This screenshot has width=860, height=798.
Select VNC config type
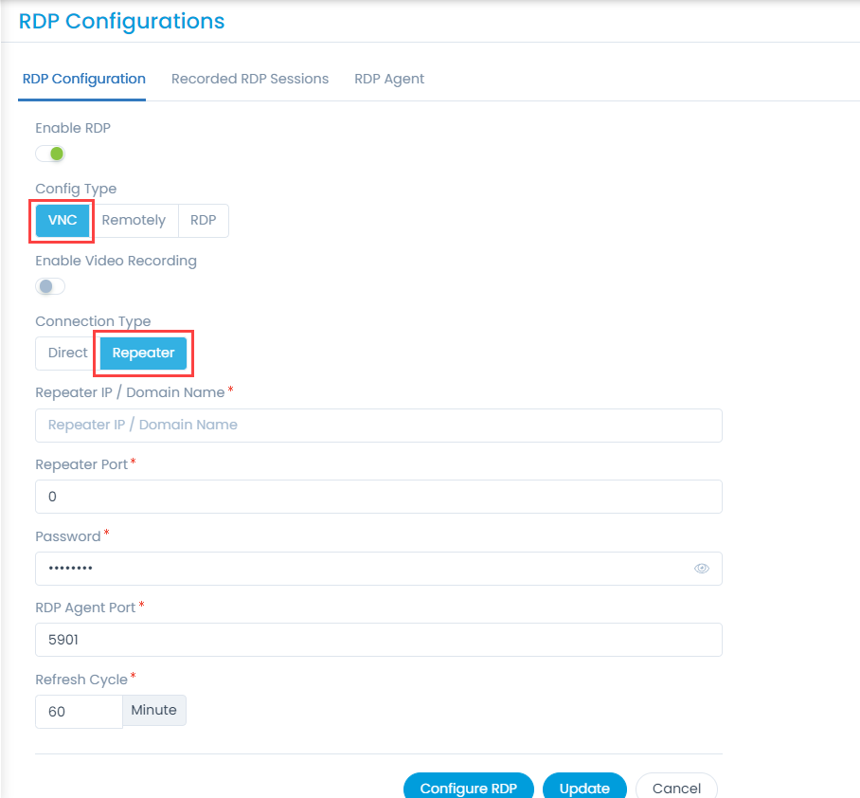(x=62, y=221)
